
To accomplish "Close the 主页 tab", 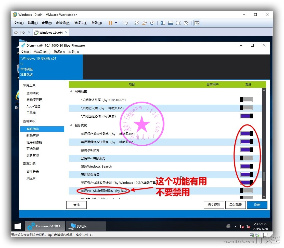I will coord(29,32).
